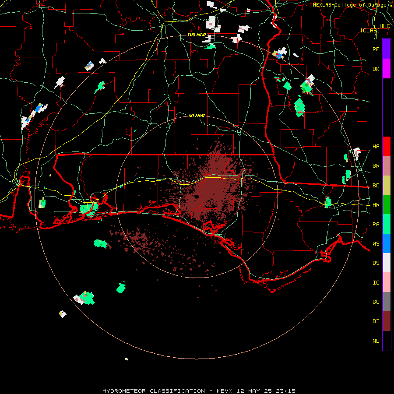Click the "IC" legend label

[x=376, y=283]
